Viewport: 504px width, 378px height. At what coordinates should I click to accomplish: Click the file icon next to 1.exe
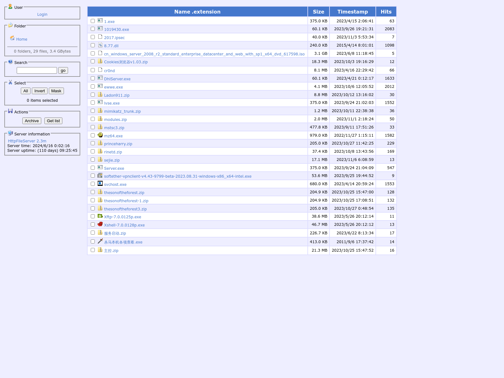(x=100, y=20)
